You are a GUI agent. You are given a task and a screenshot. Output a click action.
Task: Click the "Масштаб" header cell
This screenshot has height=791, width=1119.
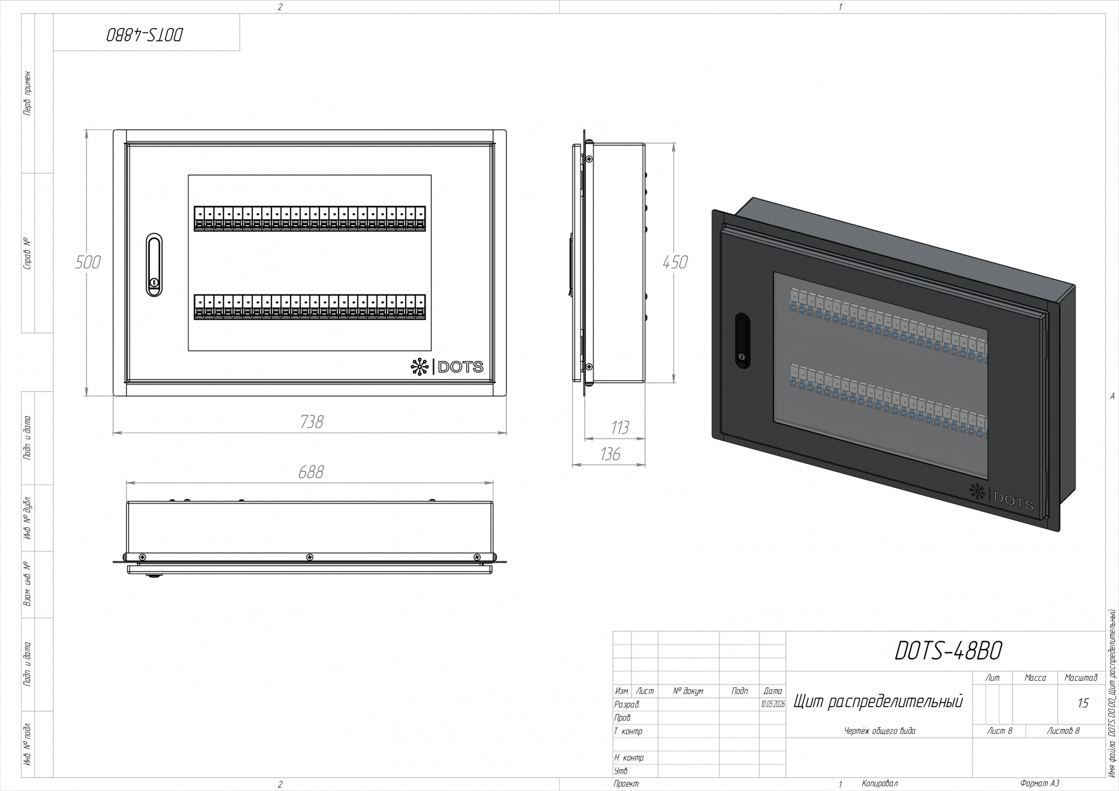tap(1081, 678)
